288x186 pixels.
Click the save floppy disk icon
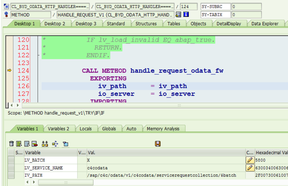coord(158,144)
